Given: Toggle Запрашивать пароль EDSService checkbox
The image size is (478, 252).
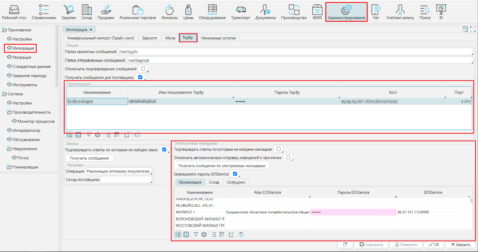Looking at the screenshot, I should click(235, 174).
